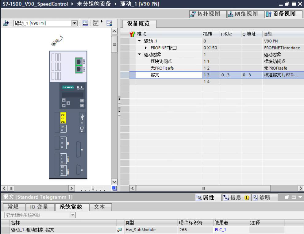Click the 硬件标识符 column header
Screen dimensions: 304x234
click(x=195, y=223)
